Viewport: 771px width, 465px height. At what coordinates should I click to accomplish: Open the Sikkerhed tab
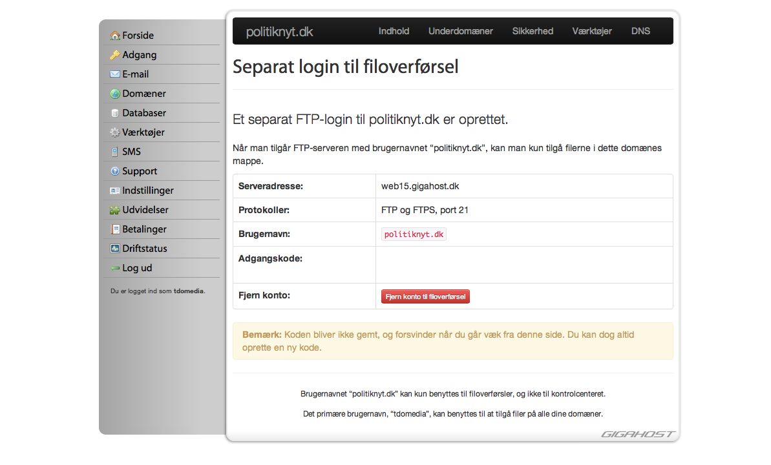(x=533, y=31)
